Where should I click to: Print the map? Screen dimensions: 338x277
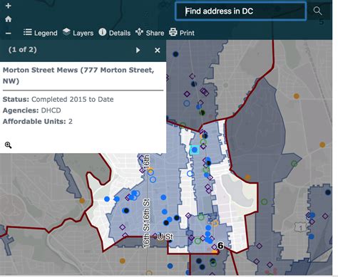[182, 32]
